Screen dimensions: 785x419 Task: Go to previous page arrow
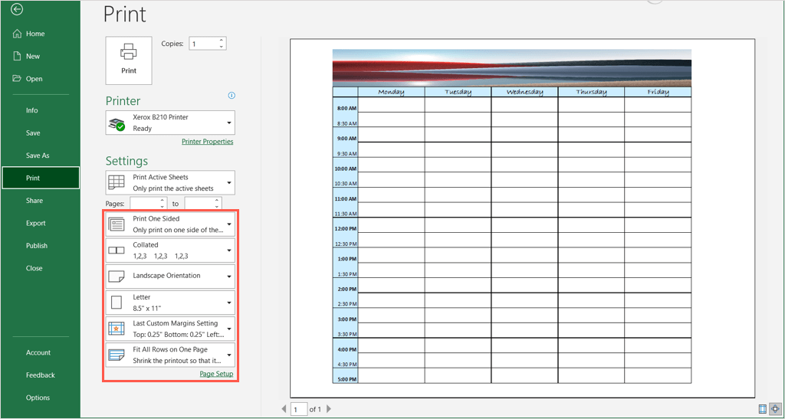click(284, 410)
